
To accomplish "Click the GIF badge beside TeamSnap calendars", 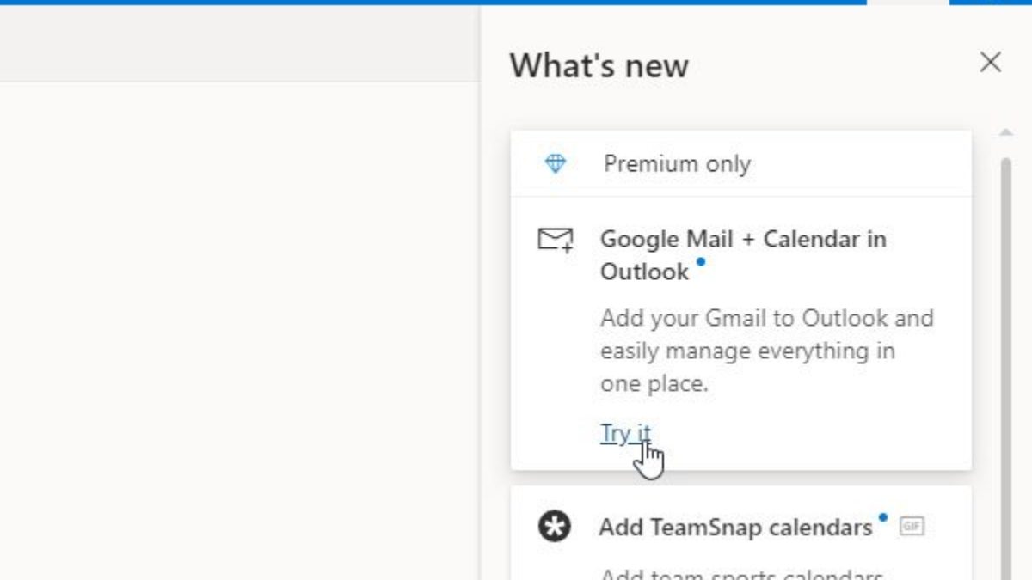I will 912,526.
